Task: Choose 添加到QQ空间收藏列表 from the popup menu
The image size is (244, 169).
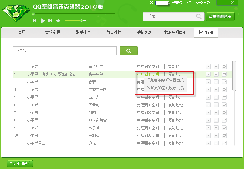Action: [165, 88]
